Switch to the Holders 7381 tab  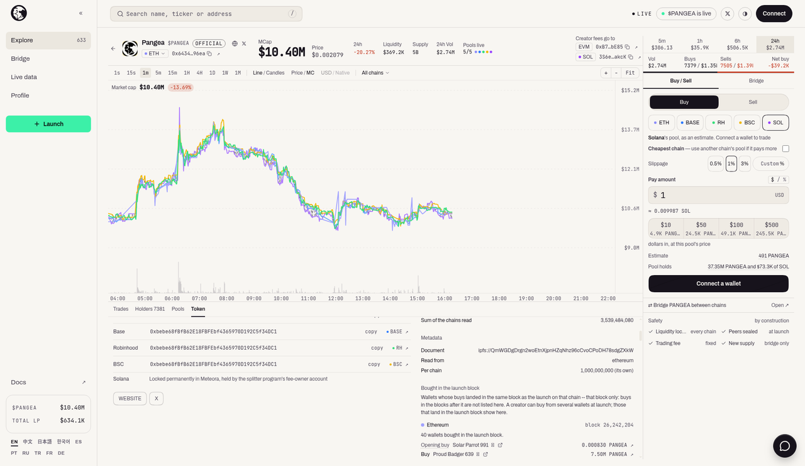click(150, 309)
